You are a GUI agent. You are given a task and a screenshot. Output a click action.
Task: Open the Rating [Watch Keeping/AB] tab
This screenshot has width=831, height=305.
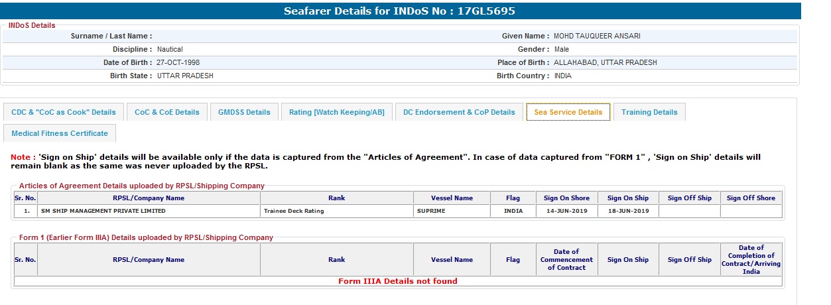[x=337, y=112]
